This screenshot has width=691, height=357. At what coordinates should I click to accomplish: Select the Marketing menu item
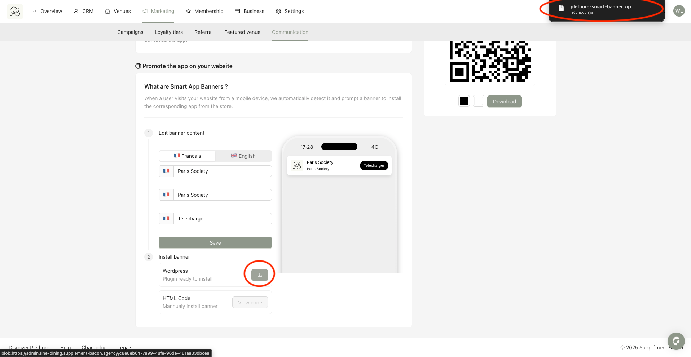click(158, 11)
